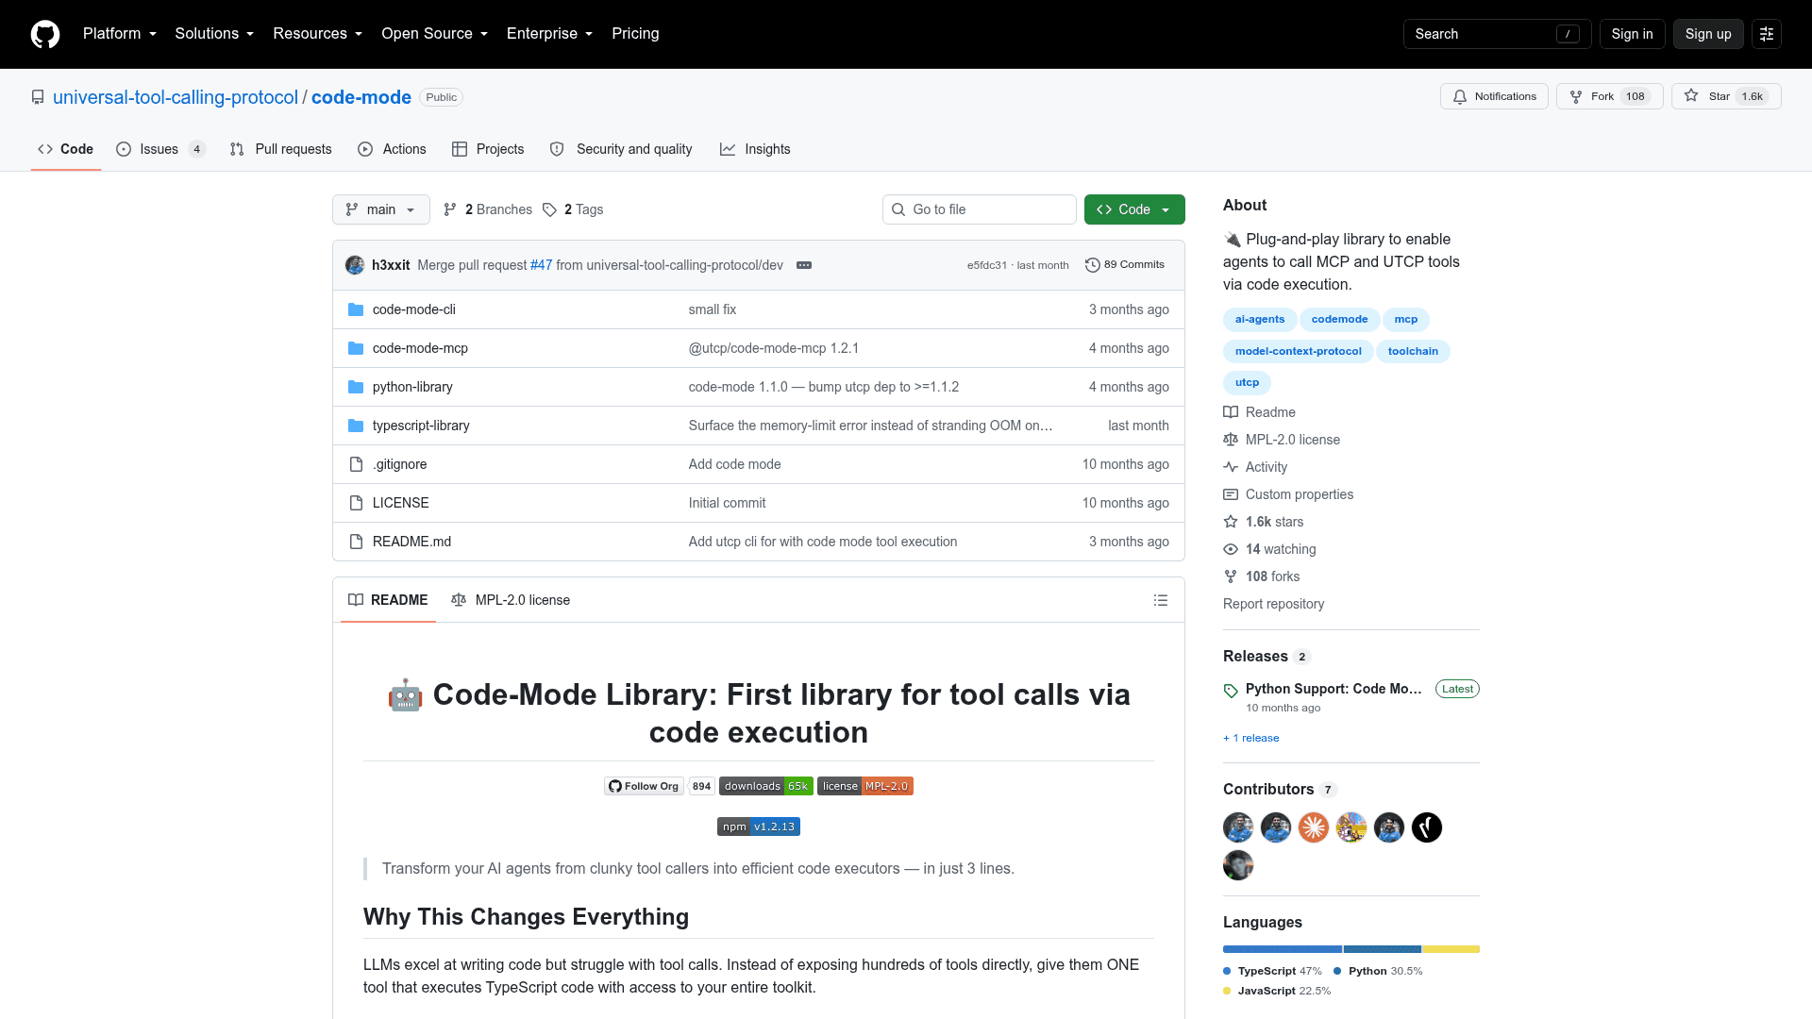Open the typescript-library folder
Viewport: 1812px width, 1019px height.
(421, 426)
